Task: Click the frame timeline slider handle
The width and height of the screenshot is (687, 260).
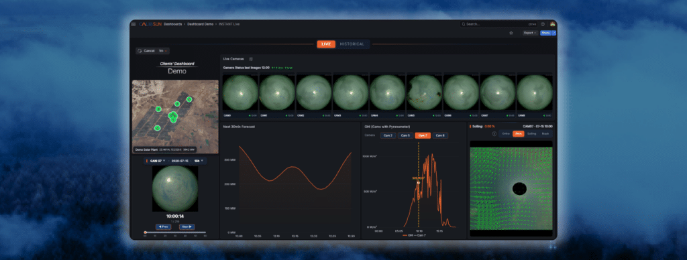Action: (x=145, y=233)
